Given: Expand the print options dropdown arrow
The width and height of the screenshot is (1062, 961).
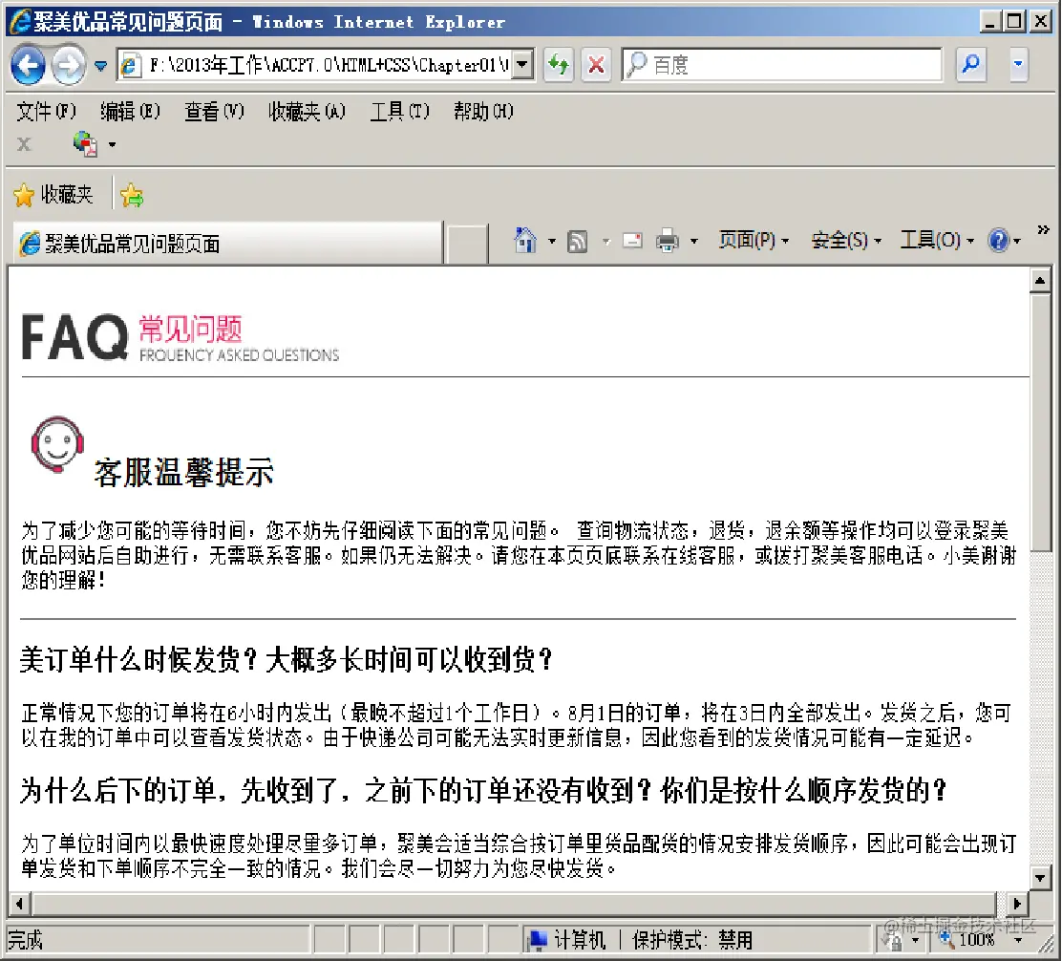Looking at the screenshot, I should coord(693,241).
